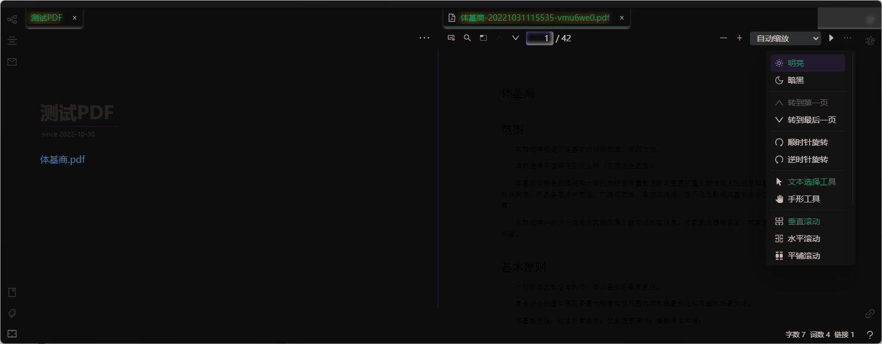The width and height of the screenshot is (882, 344).
Task: Open the tags pane icon in the sidebar
Action: 11,313
